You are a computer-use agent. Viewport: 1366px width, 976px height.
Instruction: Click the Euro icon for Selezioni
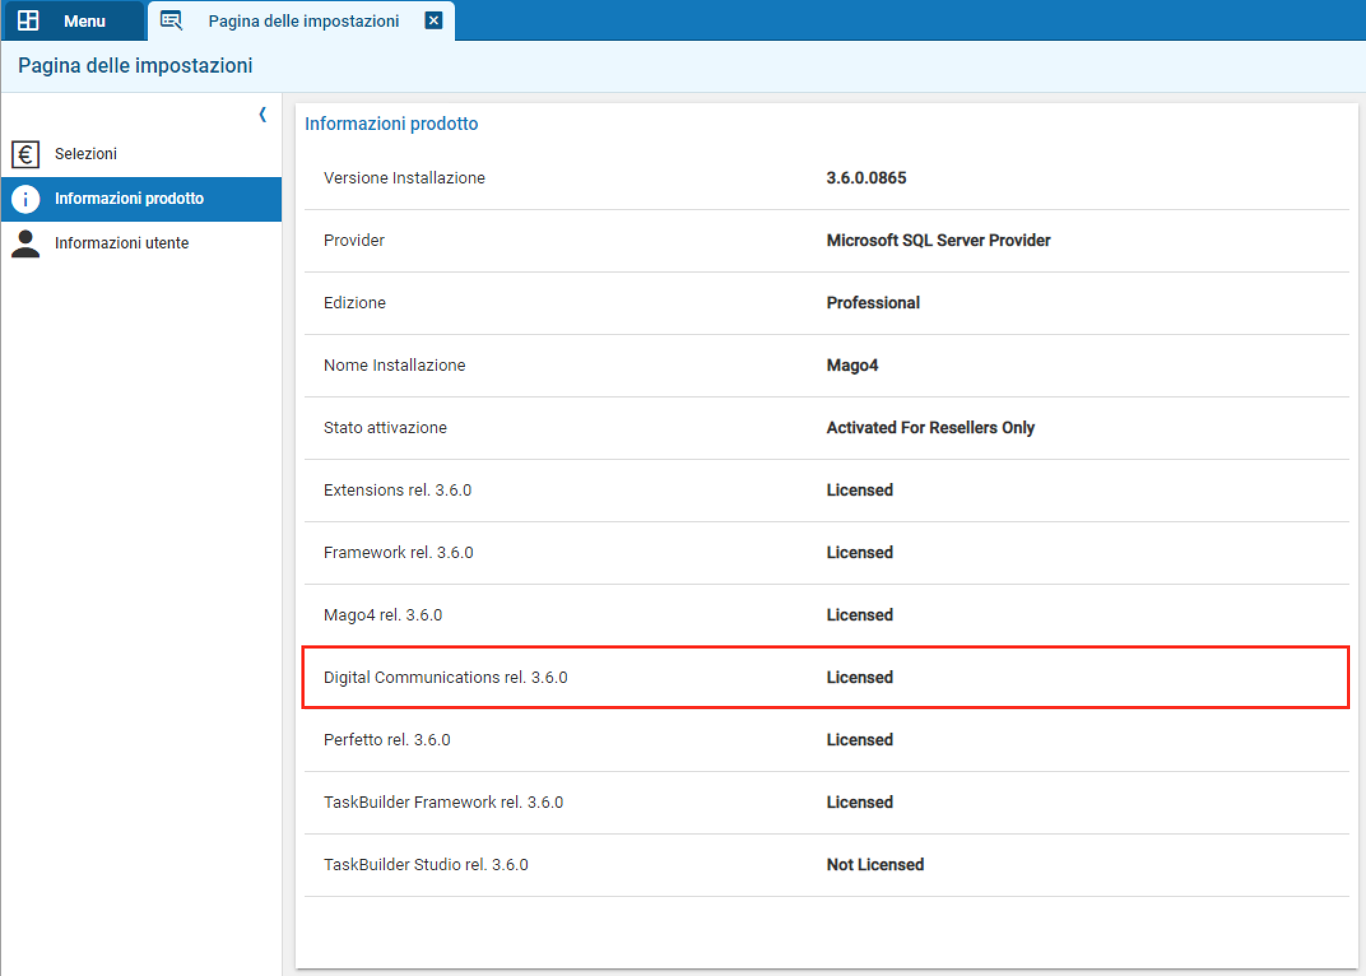click(x=25, y=154)
